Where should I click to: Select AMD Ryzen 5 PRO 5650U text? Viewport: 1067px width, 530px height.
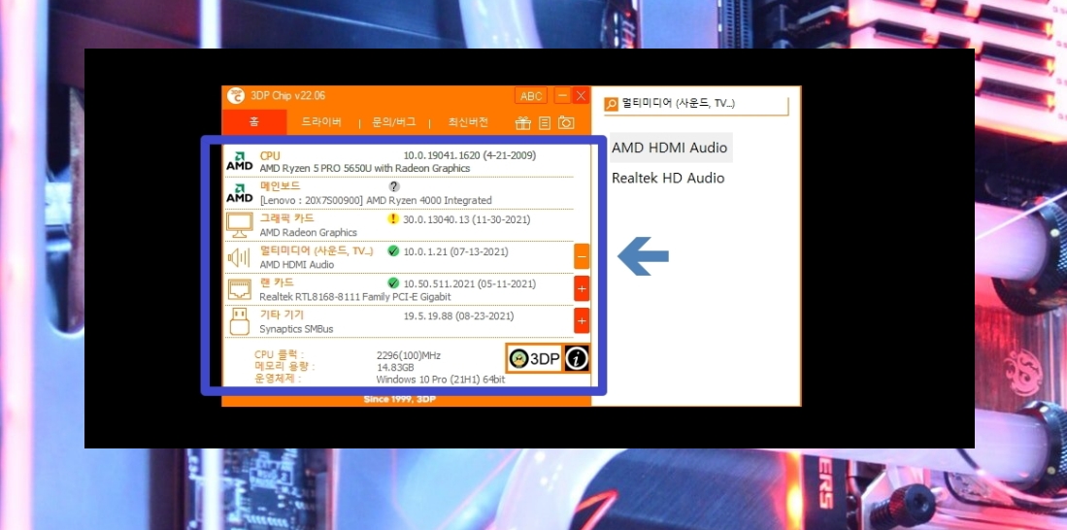click(x=365, y=168)
